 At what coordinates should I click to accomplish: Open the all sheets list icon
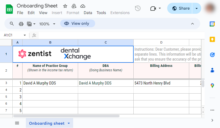coord(17,123)
